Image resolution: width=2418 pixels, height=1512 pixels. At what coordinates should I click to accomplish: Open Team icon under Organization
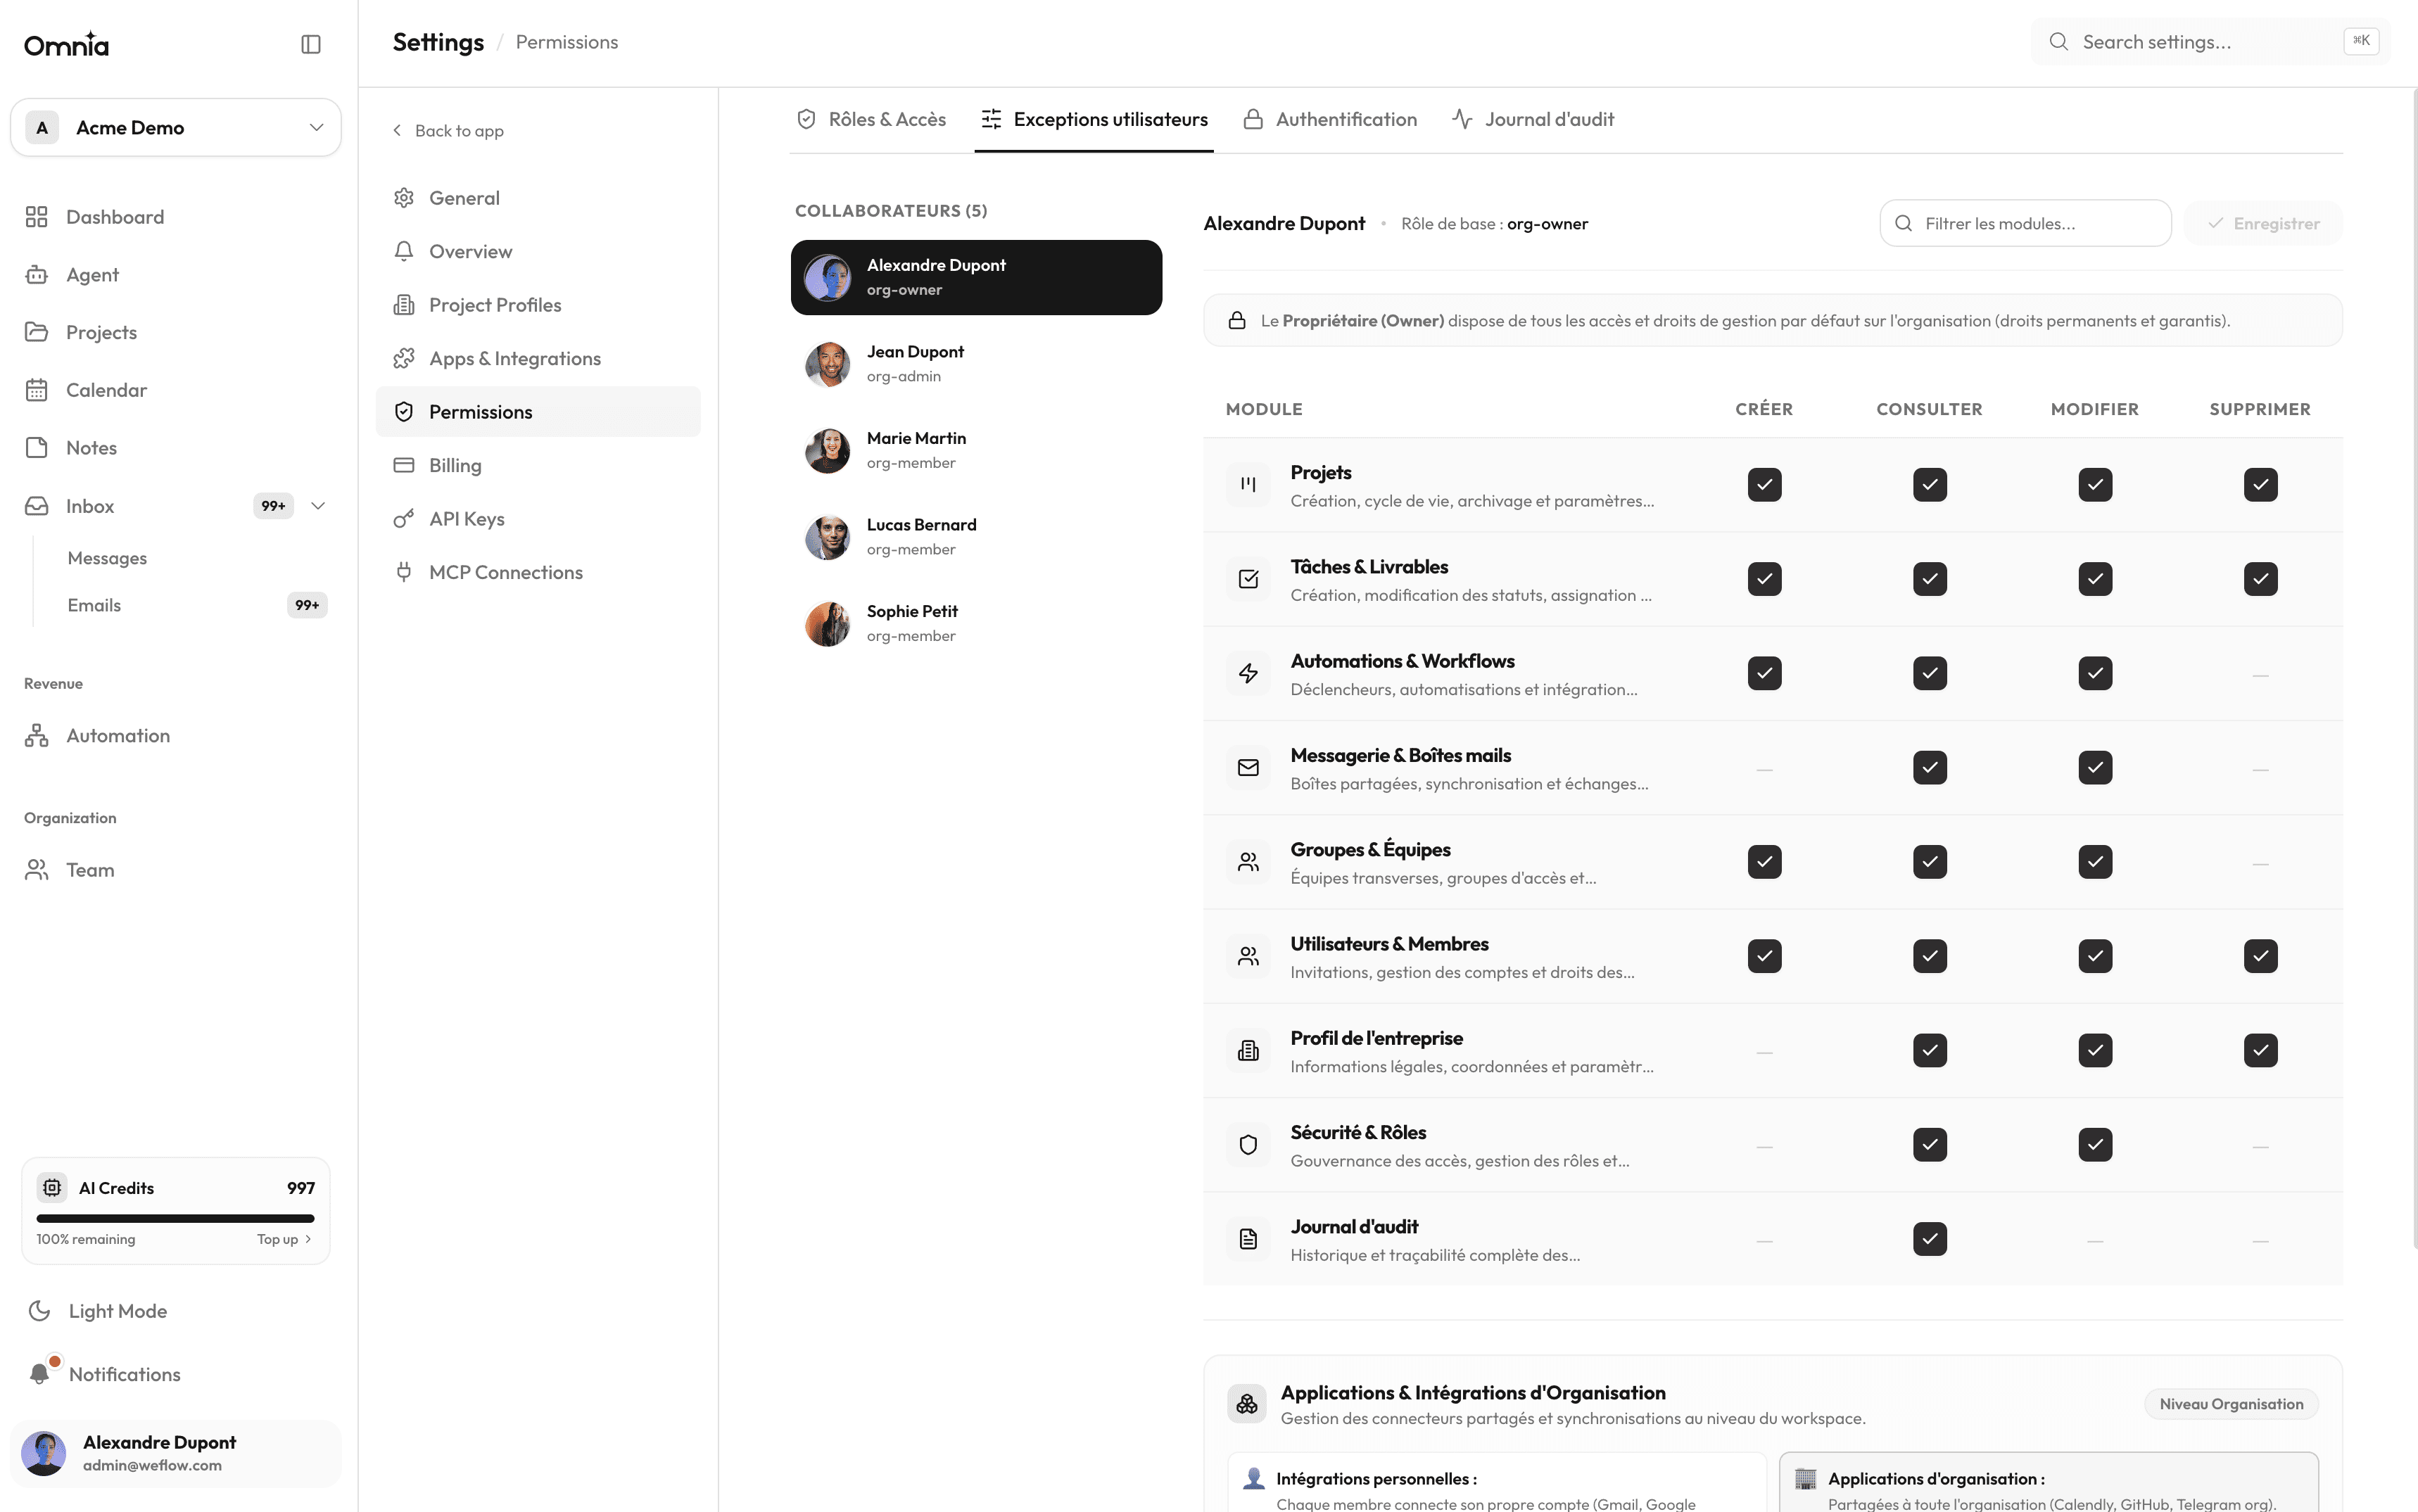37,870
